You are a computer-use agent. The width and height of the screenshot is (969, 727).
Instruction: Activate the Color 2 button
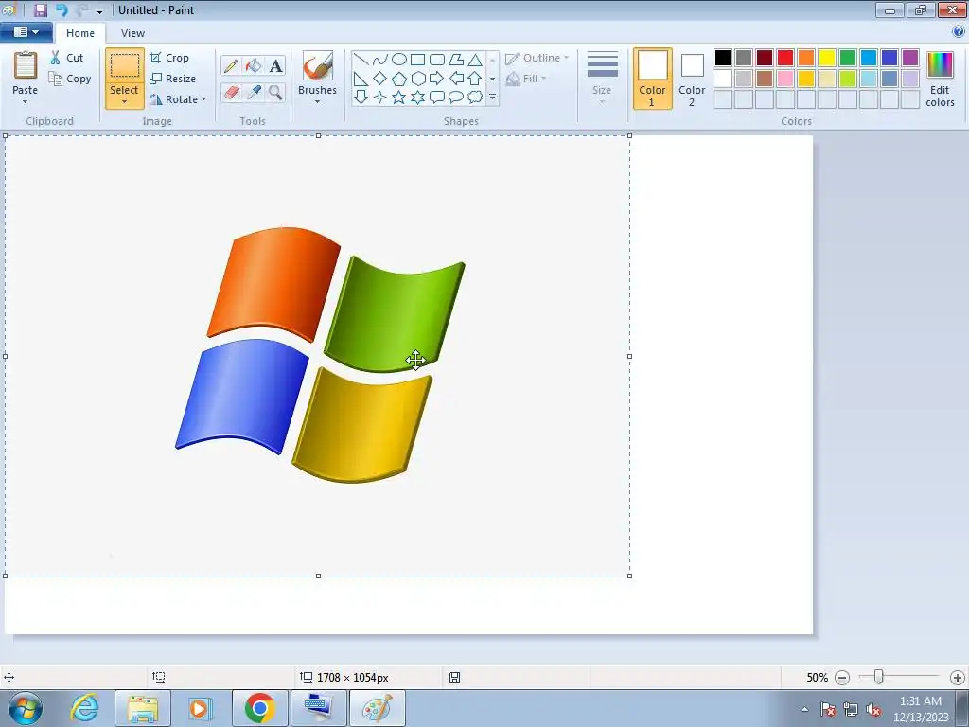pos(692,79)
